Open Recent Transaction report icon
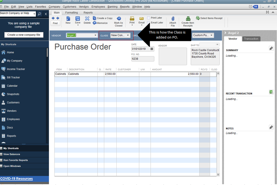The height and width of the screenshot is (185, 277). pos(271,92)
